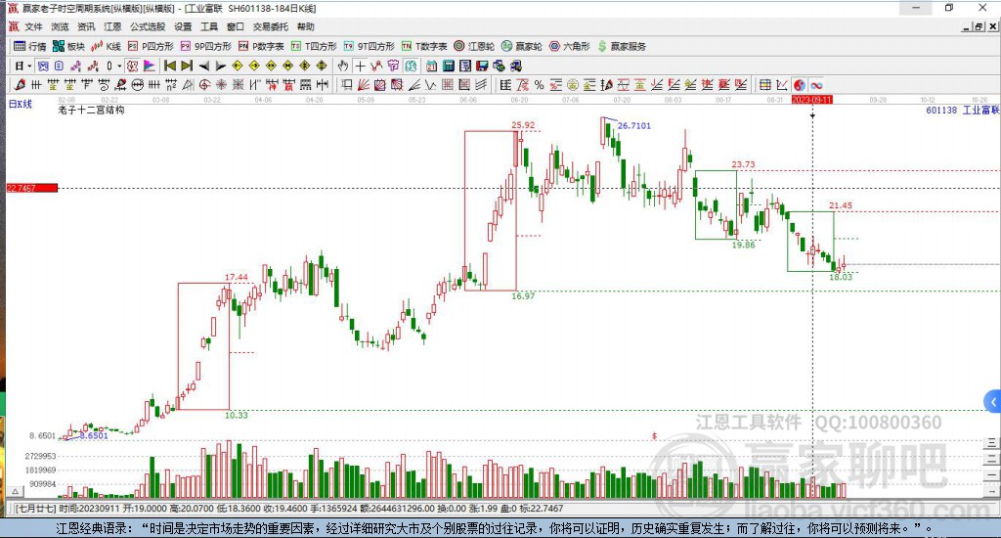Screen dimensions: 1001x538
Task: Open the 浏览 menu
Action: point(60,26)
